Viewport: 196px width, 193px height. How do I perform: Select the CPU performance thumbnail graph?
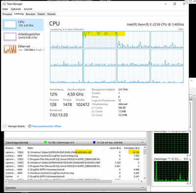[10, 24]
